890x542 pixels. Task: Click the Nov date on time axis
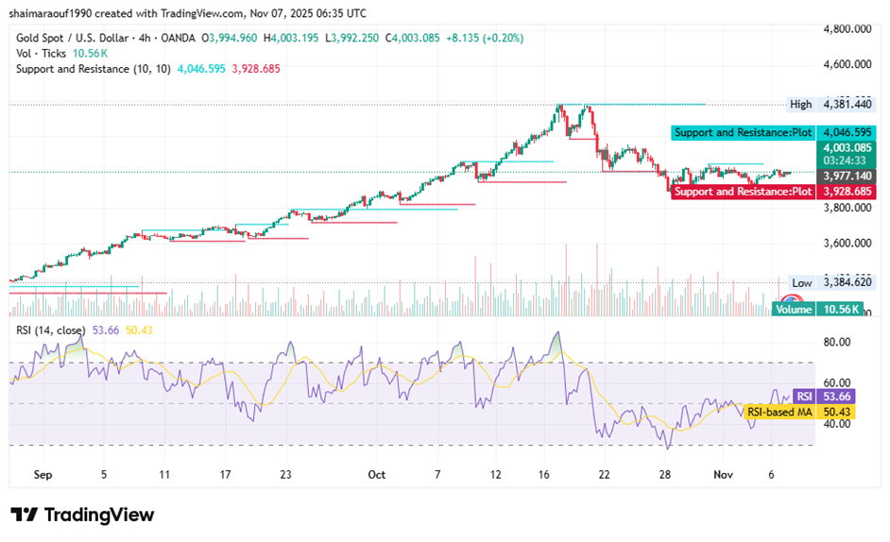[x=724, y=475]
